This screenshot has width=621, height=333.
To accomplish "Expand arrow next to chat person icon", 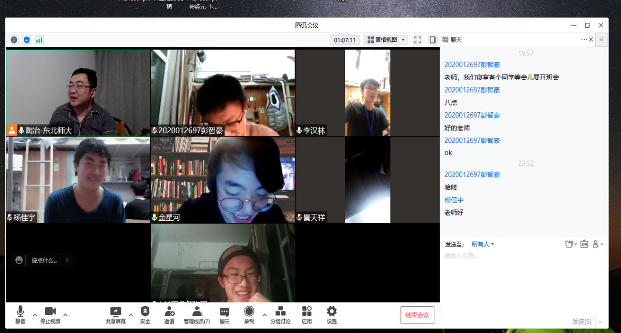I will [x=602, y=244].
